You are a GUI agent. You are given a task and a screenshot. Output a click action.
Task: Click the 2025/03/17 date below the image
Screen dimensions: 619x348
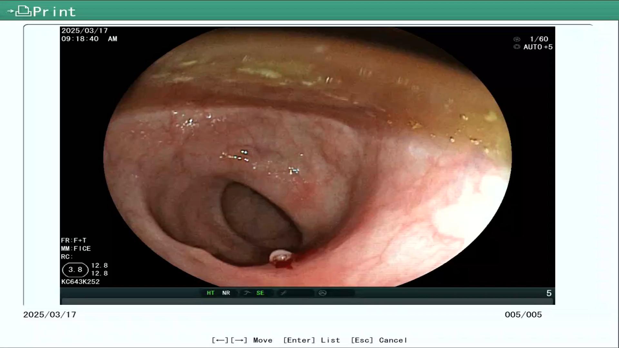(x=50, y=314)
